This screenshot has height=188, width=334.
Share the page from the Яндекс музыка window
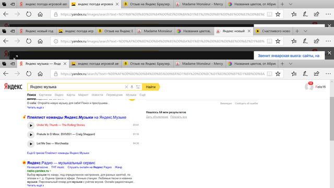317,74
